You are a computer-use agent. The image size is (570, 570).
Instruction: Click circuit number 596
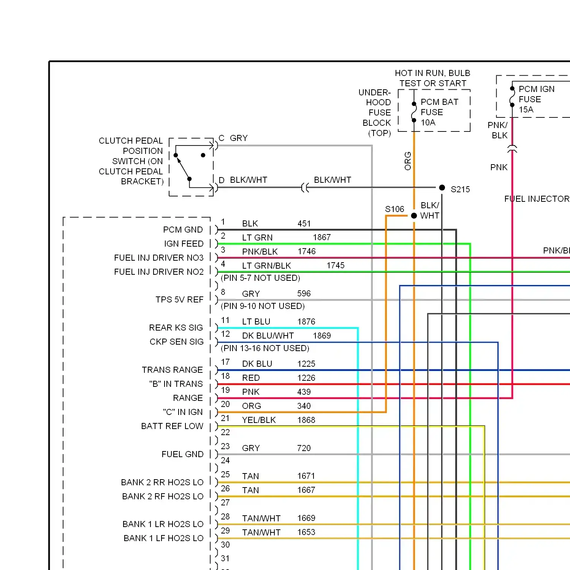(304, 293)
